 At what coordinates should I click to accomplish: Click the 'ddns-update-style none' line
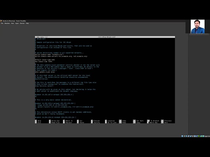click(45, 72)
